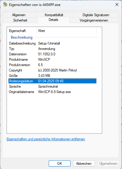Select the Setup/Uninstall value

[49, 43]
